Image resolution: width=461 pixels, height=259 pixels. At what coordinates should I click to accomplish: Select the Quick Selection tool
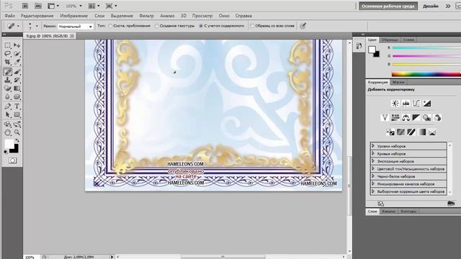(17, 54)
